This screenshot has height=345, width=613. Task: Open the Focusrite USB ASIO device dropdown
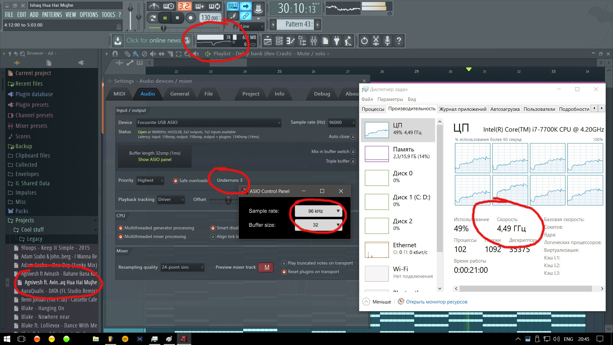[x=208, y=123]
